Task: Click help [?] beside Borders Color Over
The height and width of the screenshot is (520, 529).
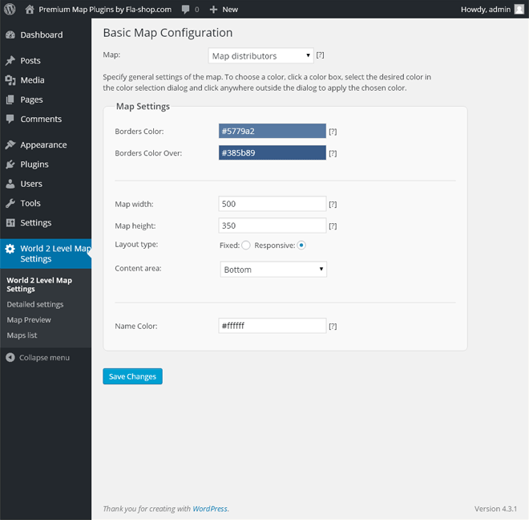Action: [333, 153]
